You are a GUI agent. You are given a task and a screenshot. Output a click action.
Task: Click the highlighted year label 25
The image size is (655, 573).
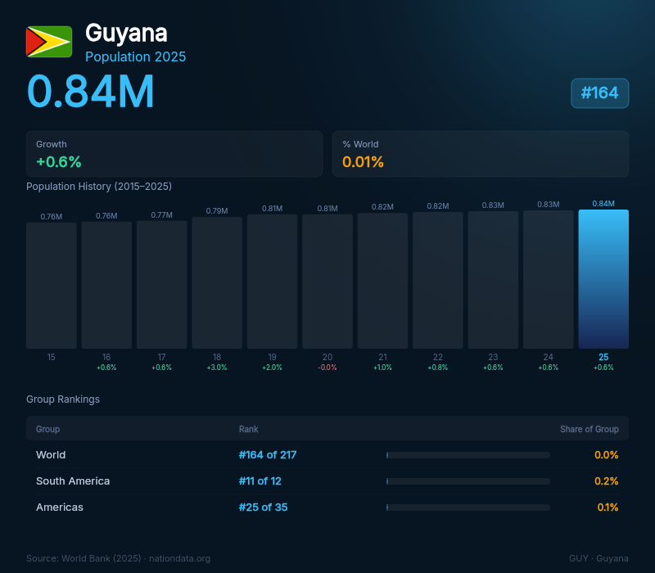click(x=603, y=357)
